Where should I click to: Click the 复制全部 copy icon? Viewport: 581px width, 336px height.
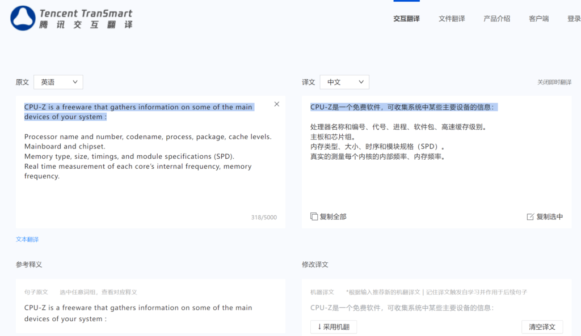pyautogui.click(x=314, y=216)
